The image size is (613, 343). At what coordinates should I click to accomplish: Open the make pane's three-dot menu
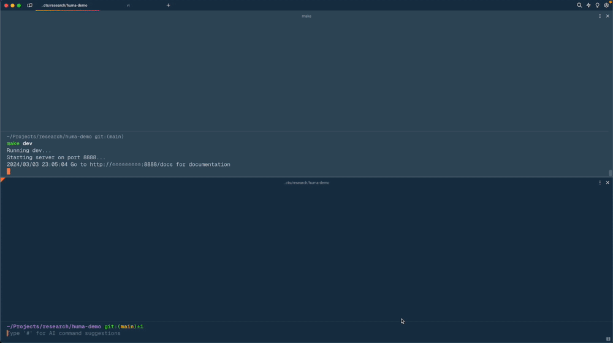click(x=600, y=16)
